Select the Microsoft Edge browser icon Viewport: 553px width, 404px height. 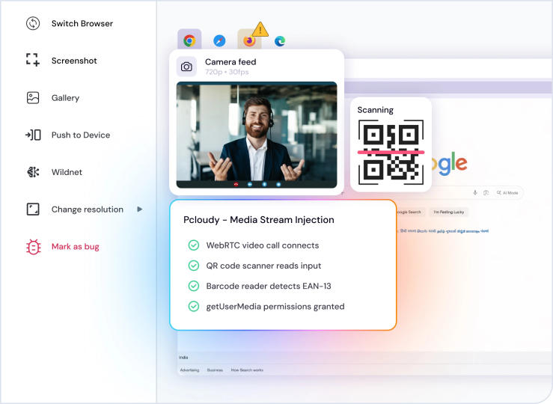[280, 41]
